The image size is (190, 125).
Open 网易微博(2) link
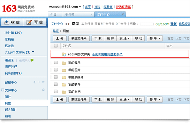point(13,73)
